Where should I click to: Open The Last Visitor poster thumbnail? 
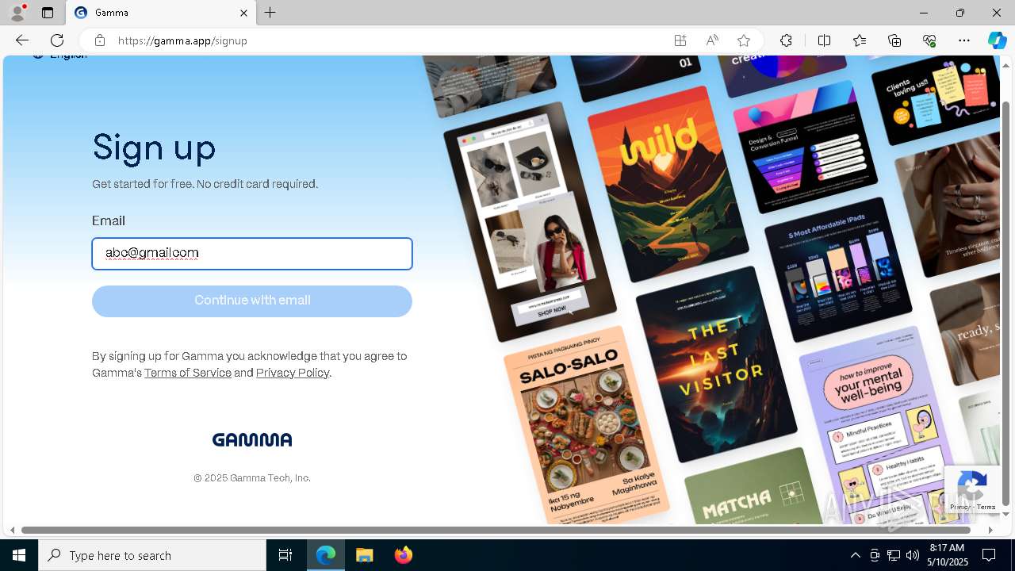[x=716, y=365]
